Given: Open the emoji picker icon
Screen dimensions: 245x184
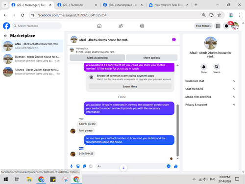Looking at the screenshot, I should pos(169,166).
